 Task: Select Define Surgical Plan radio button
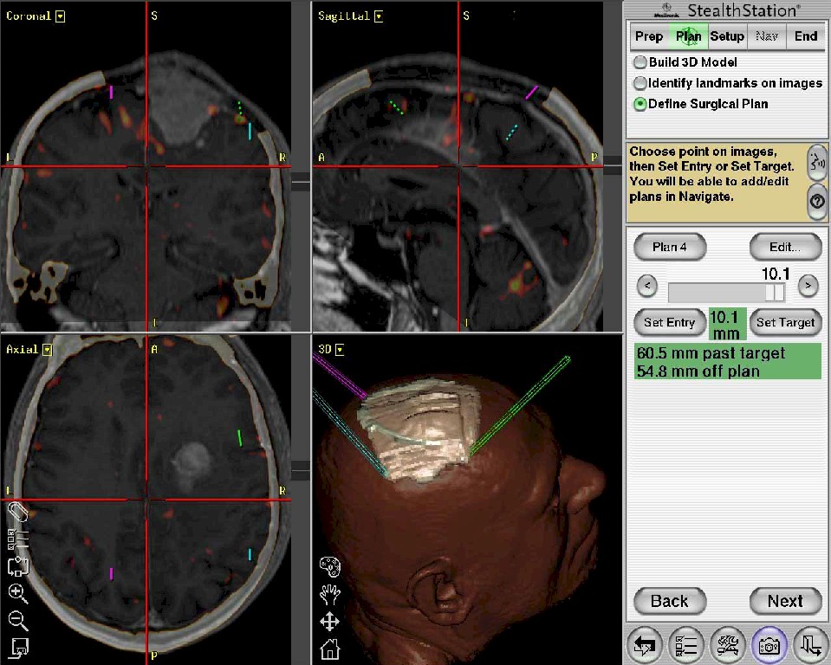[639, 104]
